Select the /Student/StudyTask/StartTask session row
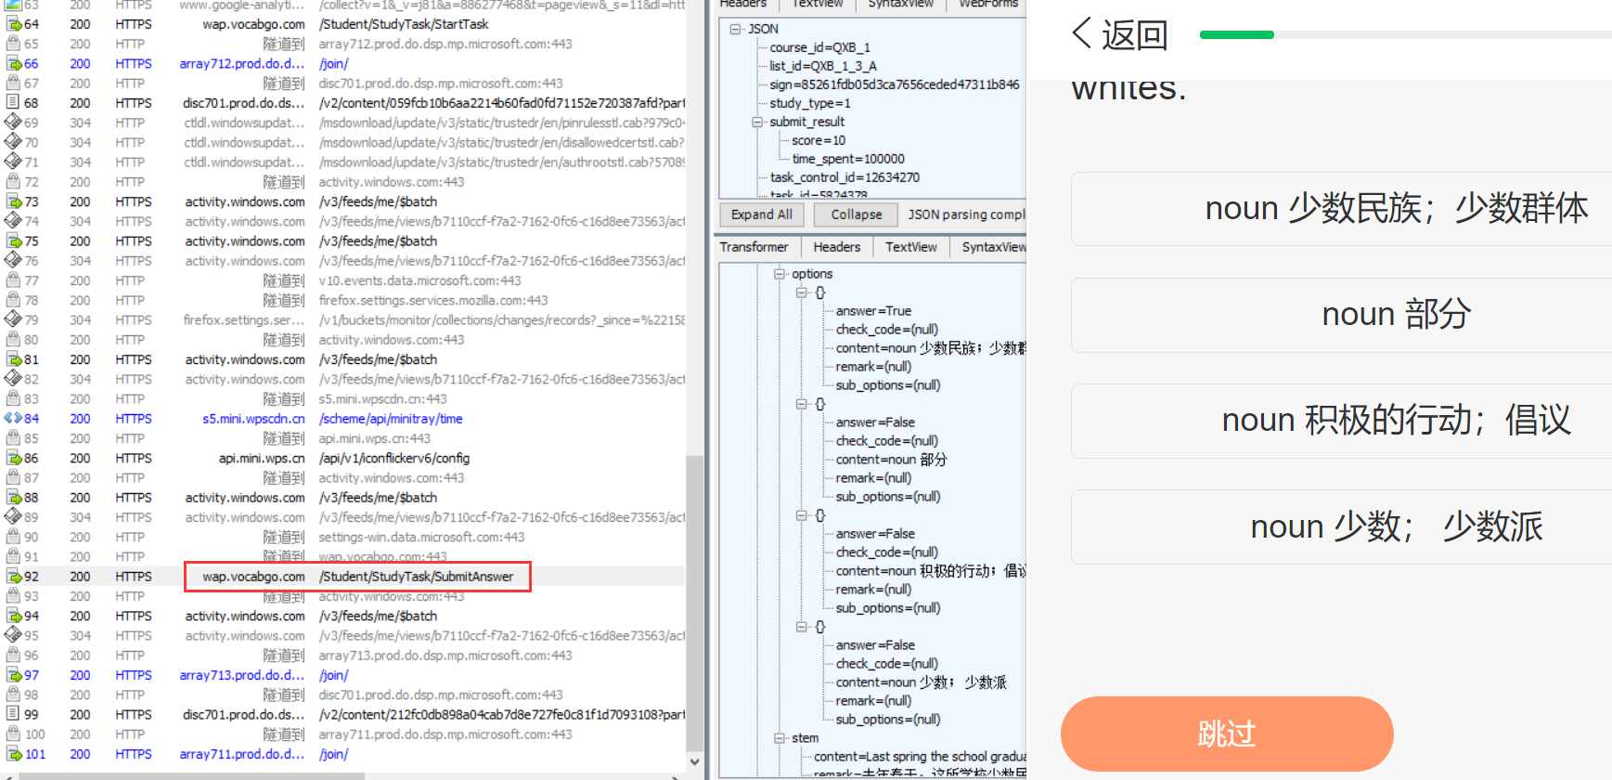 [x=343, y=24]
